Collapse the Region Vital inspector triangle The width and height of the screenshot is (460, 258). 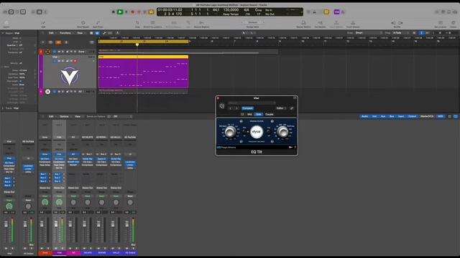(3, 34)
